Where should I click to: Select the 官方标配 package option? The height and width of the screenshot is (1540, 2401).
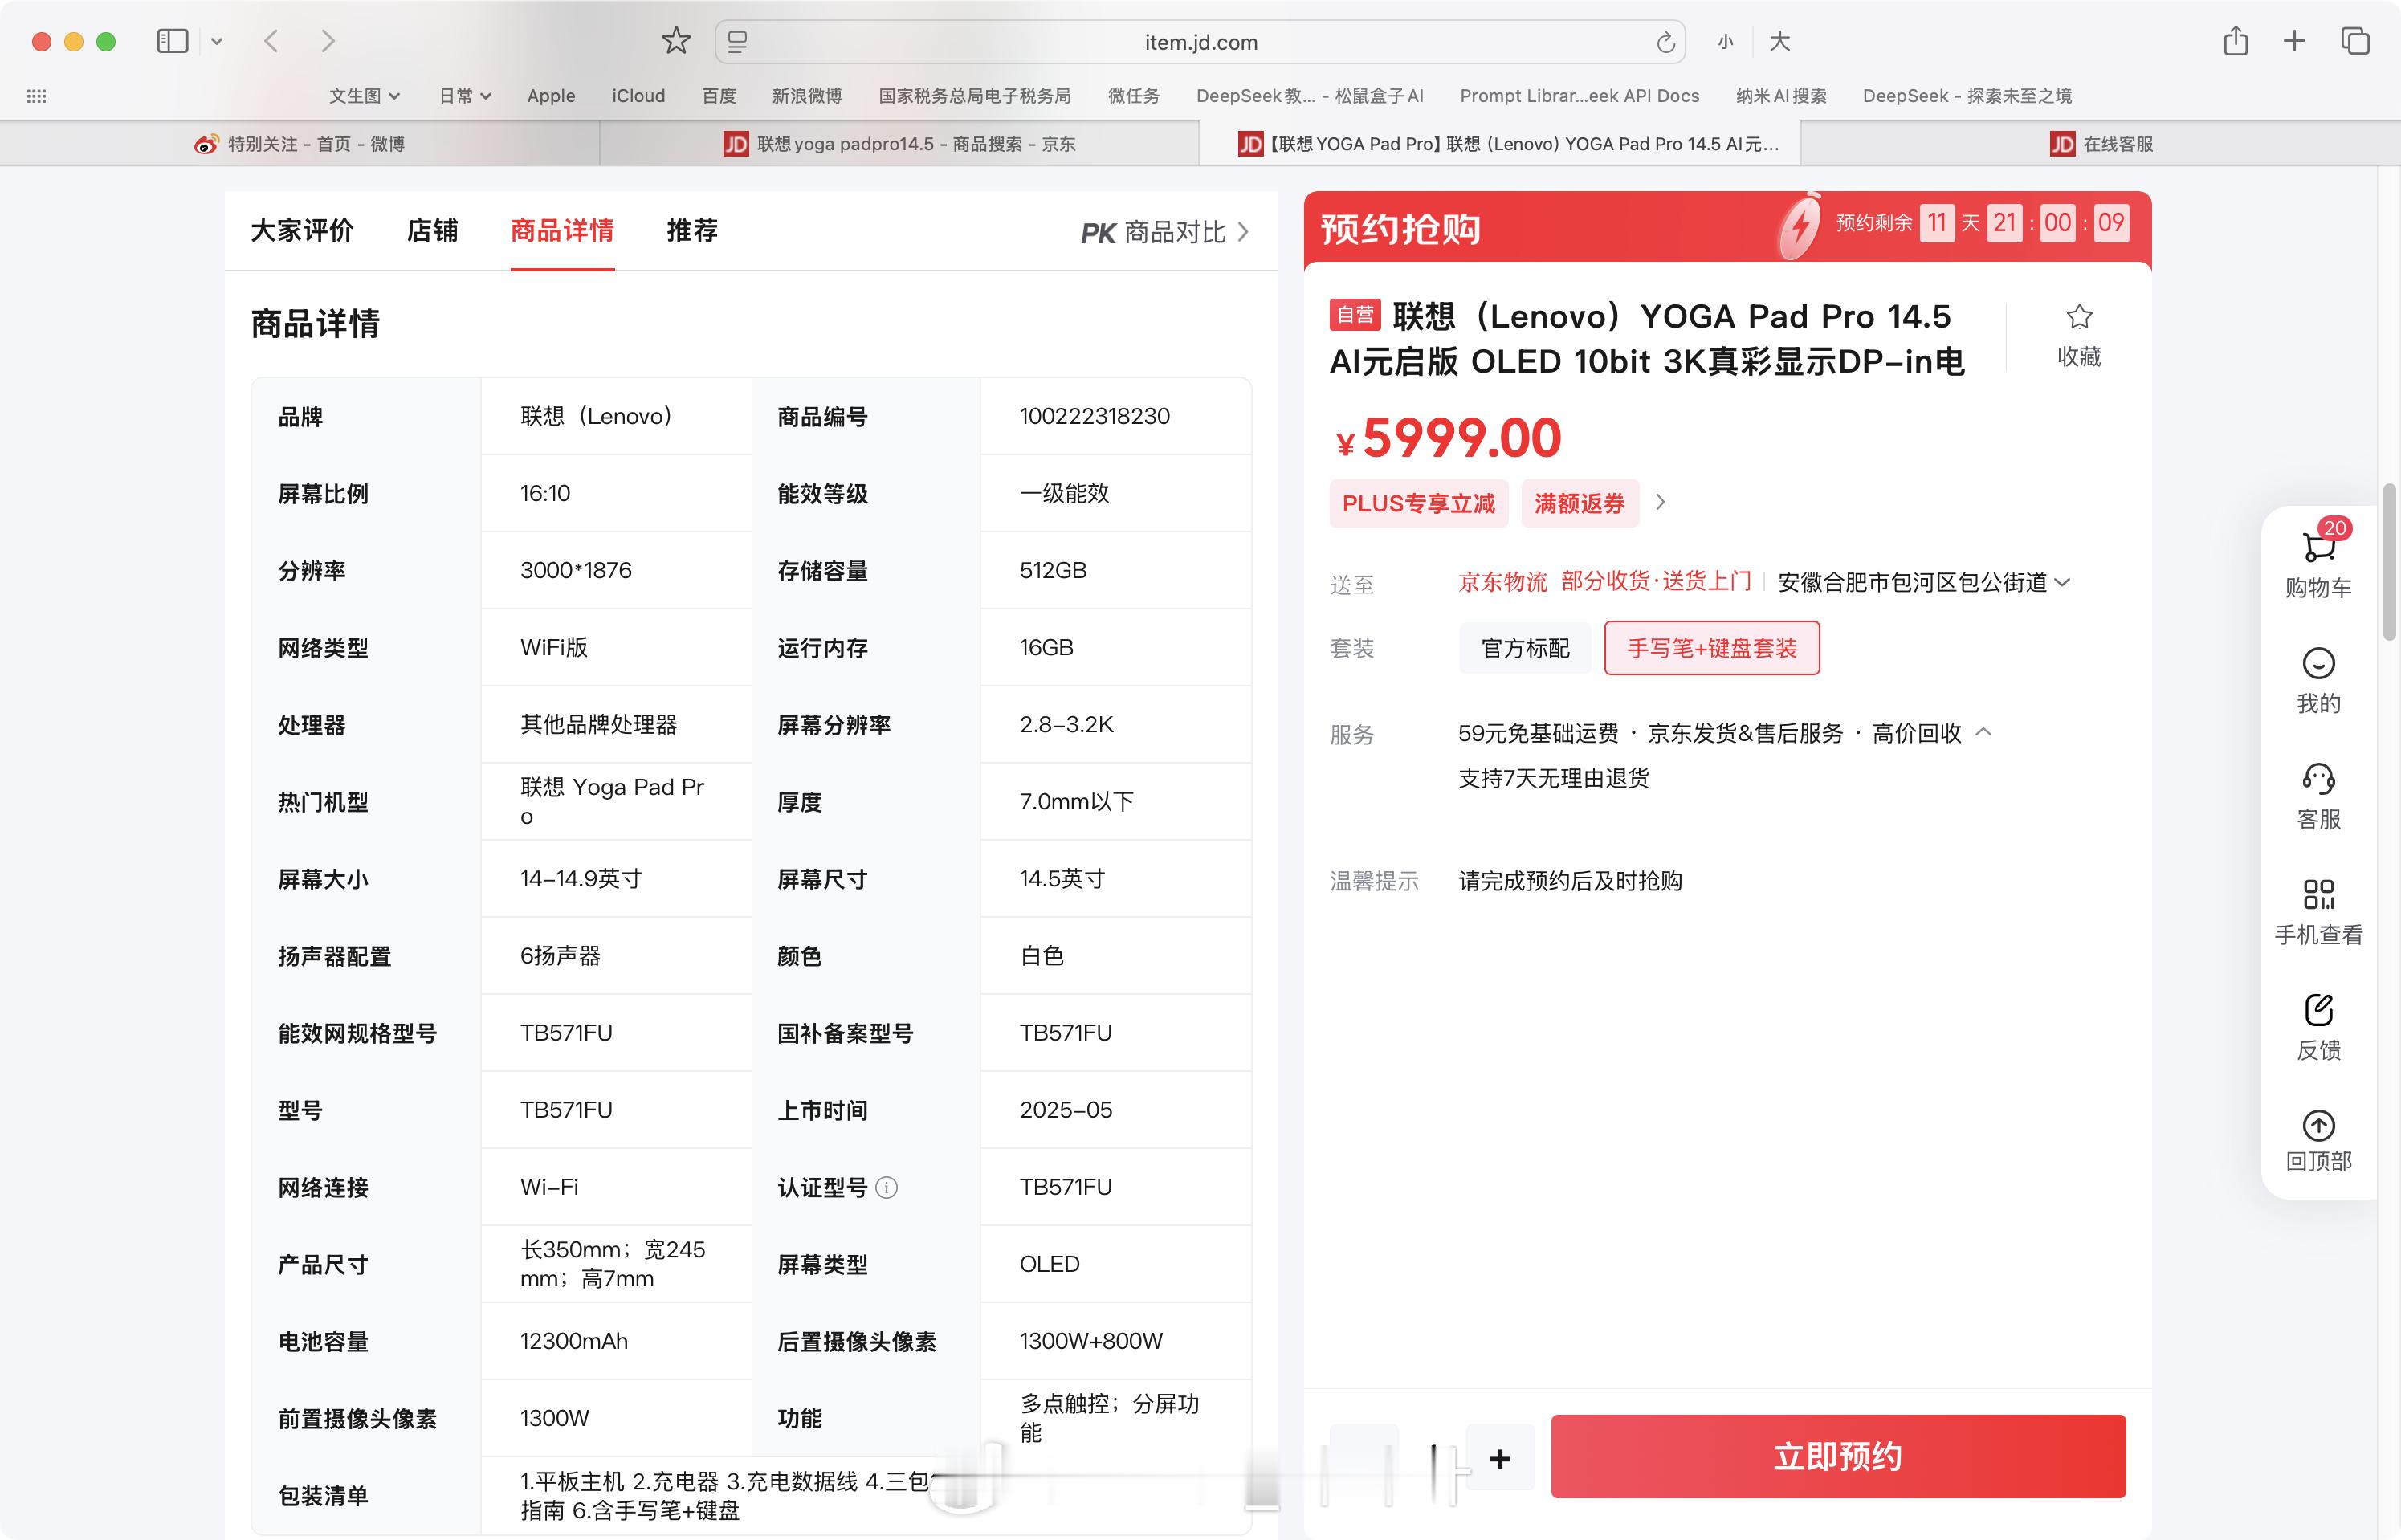[x=1525, y=648]
